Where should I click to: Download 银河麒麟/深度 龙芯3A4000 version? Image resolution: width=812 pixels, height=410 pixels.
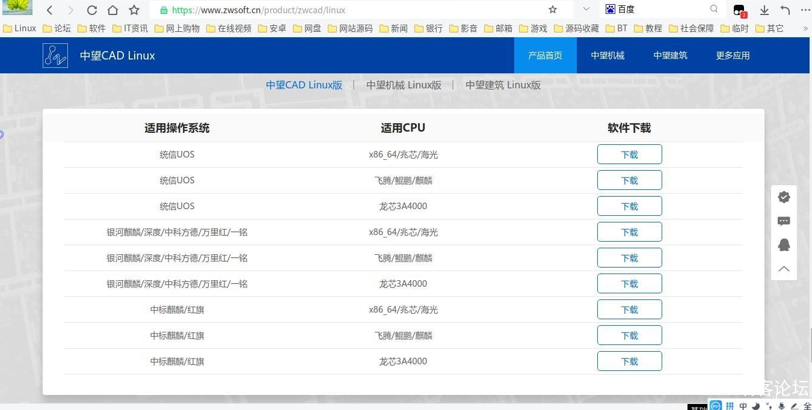coord(629,284)
